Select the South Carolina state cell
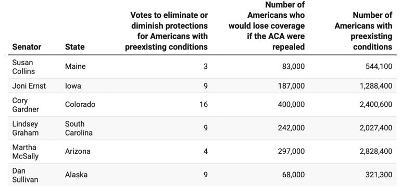 (79, 128)
